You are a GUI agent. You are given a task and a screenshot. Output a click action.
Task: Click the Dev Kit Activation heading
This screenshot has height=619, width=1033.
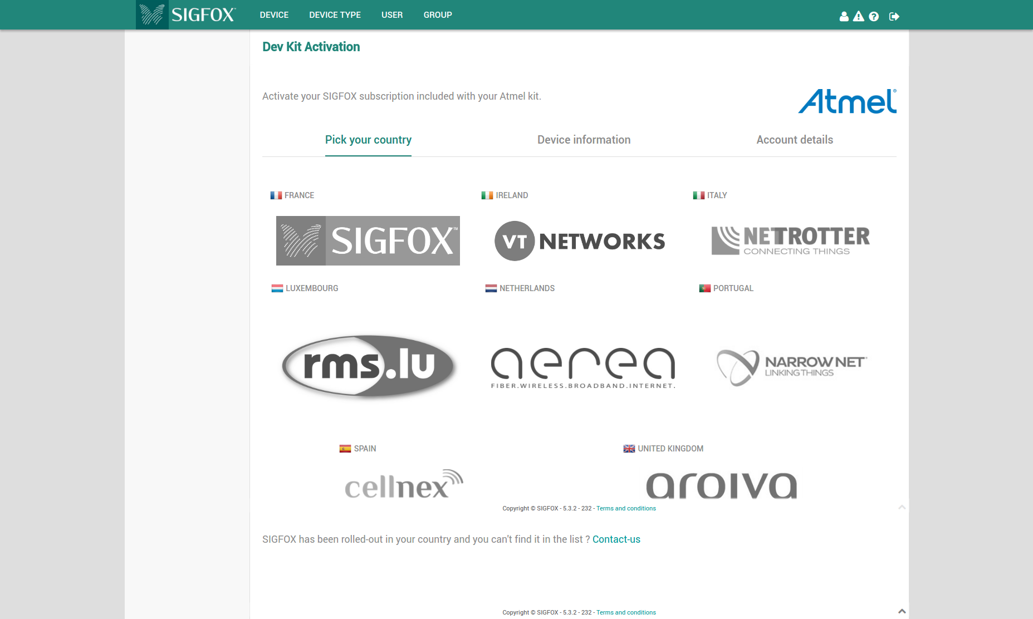click(x=311, y=47)
